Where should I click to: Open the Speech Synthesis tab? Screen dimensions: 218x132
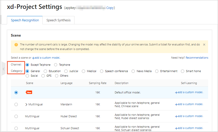coord(58,20)
